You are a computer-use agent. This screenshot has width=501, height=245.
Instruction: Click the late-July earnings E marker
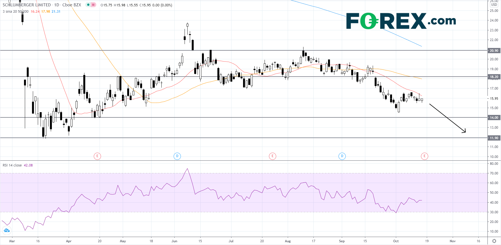point(273,156)
